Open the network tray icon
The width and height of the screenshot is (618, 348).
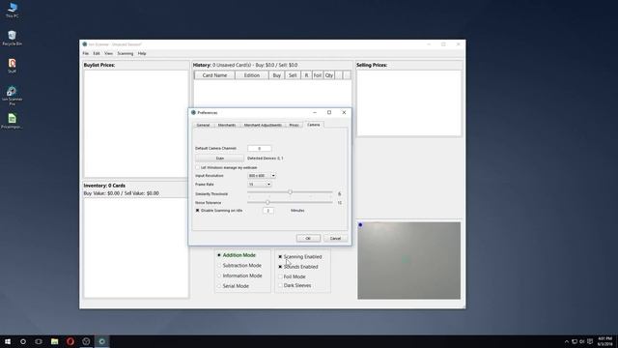(x=575, y=341)
